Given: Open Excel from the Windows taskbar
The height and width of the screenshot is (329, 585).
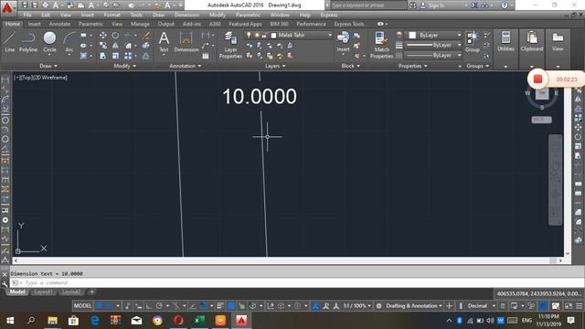Looking at the screenshot, I should coord(199,321).
